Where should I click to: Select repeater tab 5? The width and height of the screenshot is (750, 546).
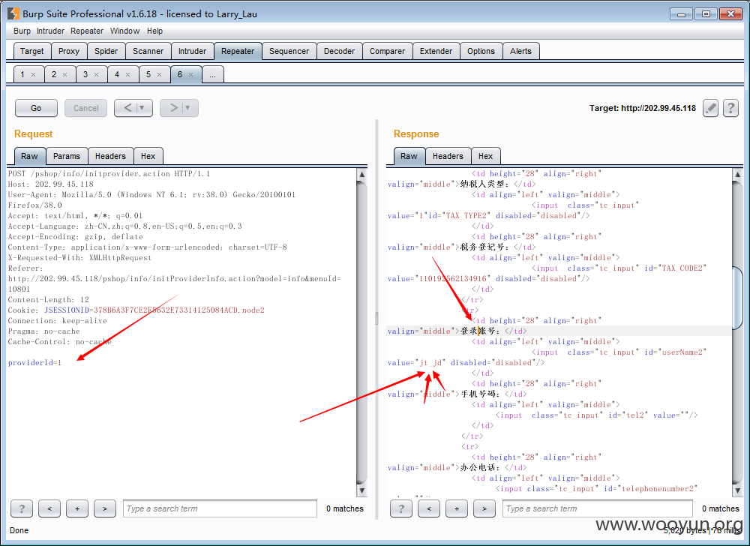(148, 74)
